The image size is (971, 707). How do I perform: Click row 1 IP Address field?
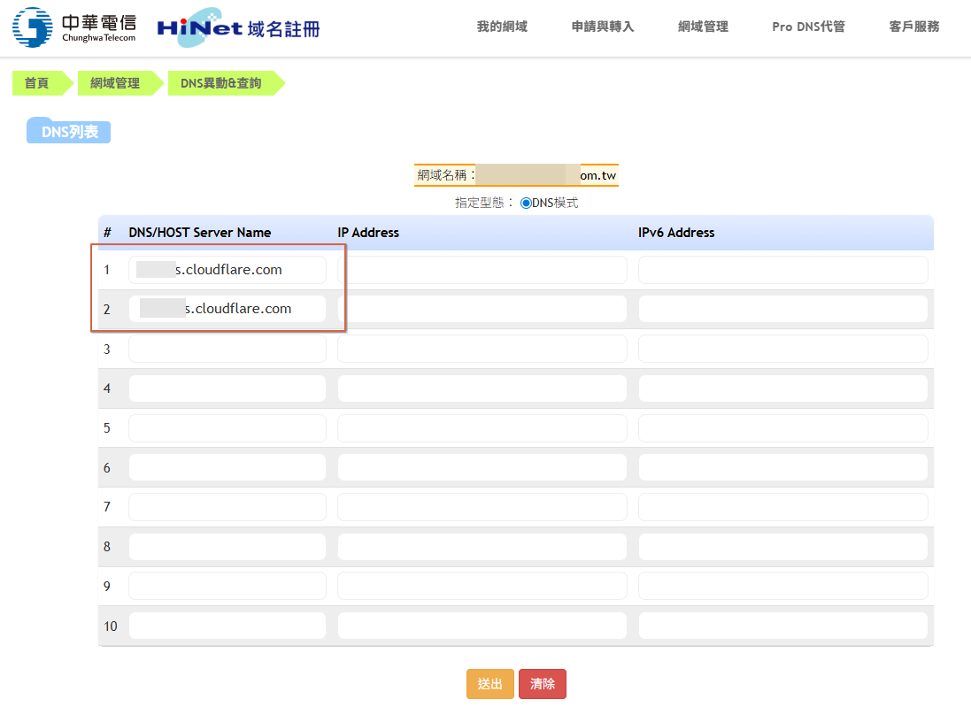482,270
